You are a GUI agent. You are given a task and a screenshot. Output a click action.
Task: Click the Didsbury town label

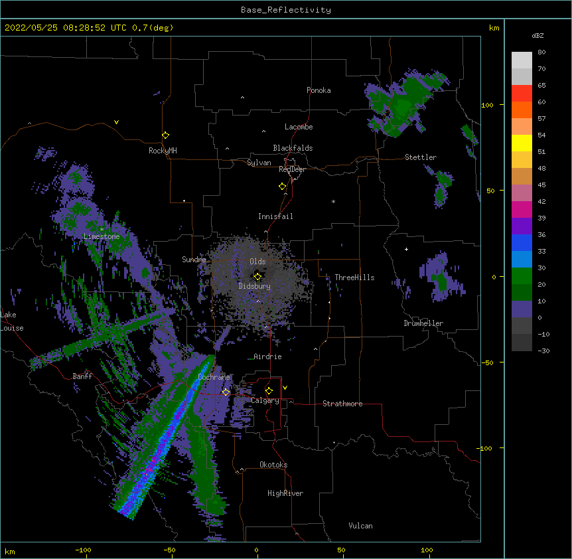(x=255, y=286)
